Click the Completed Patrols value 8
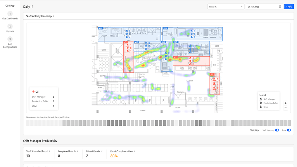 59,156
